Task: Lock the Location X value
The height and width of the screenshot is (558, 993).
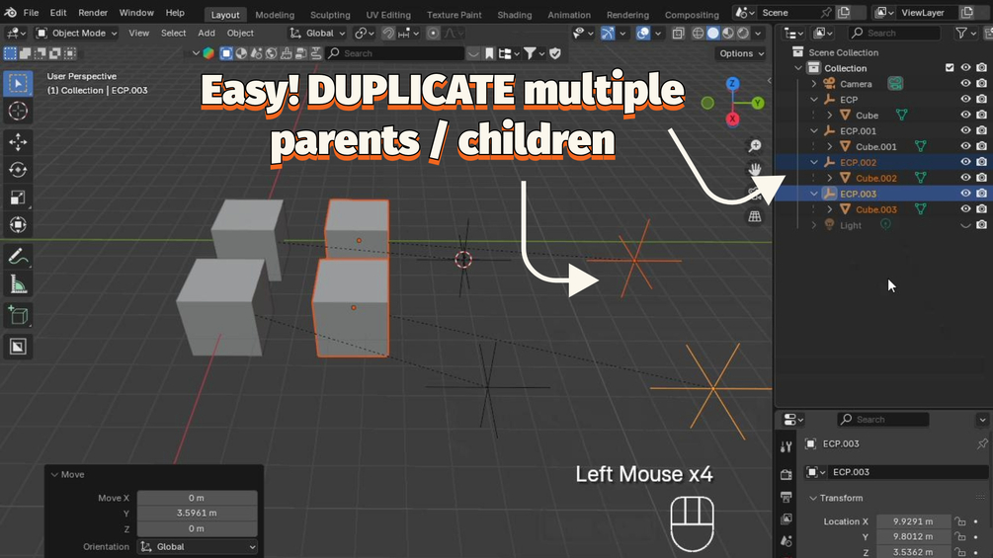Action: [960, 521]
